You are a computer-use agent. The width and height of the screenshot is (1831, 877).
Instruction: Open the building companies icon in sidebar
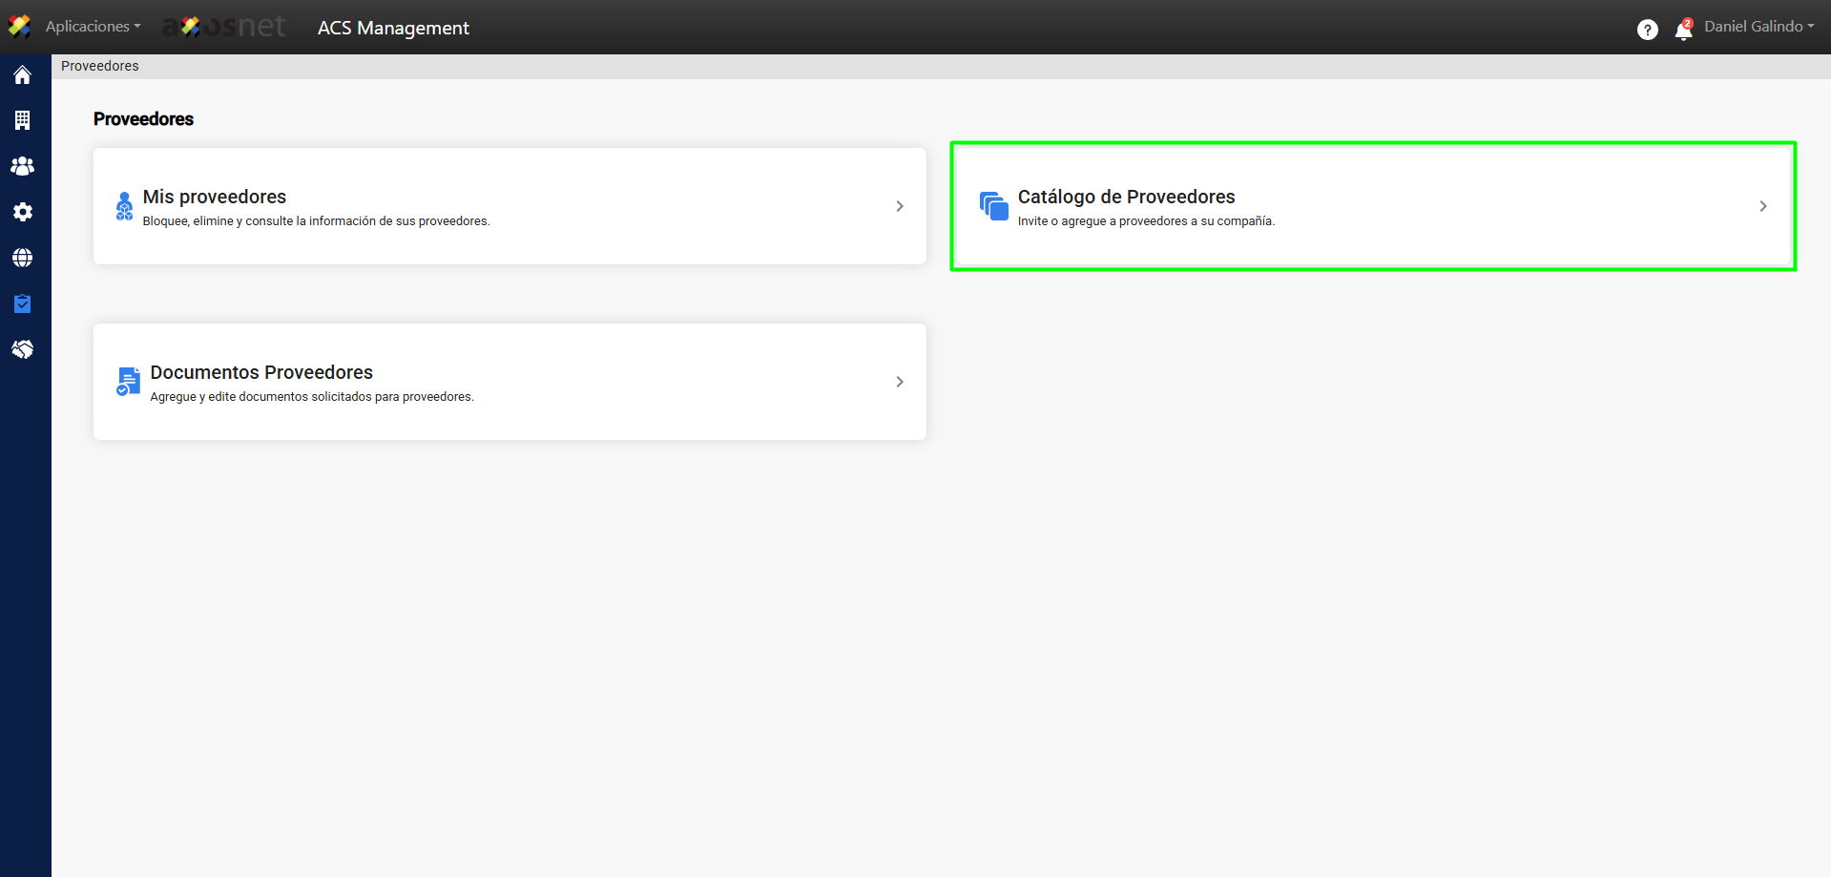tap(22, 120)
